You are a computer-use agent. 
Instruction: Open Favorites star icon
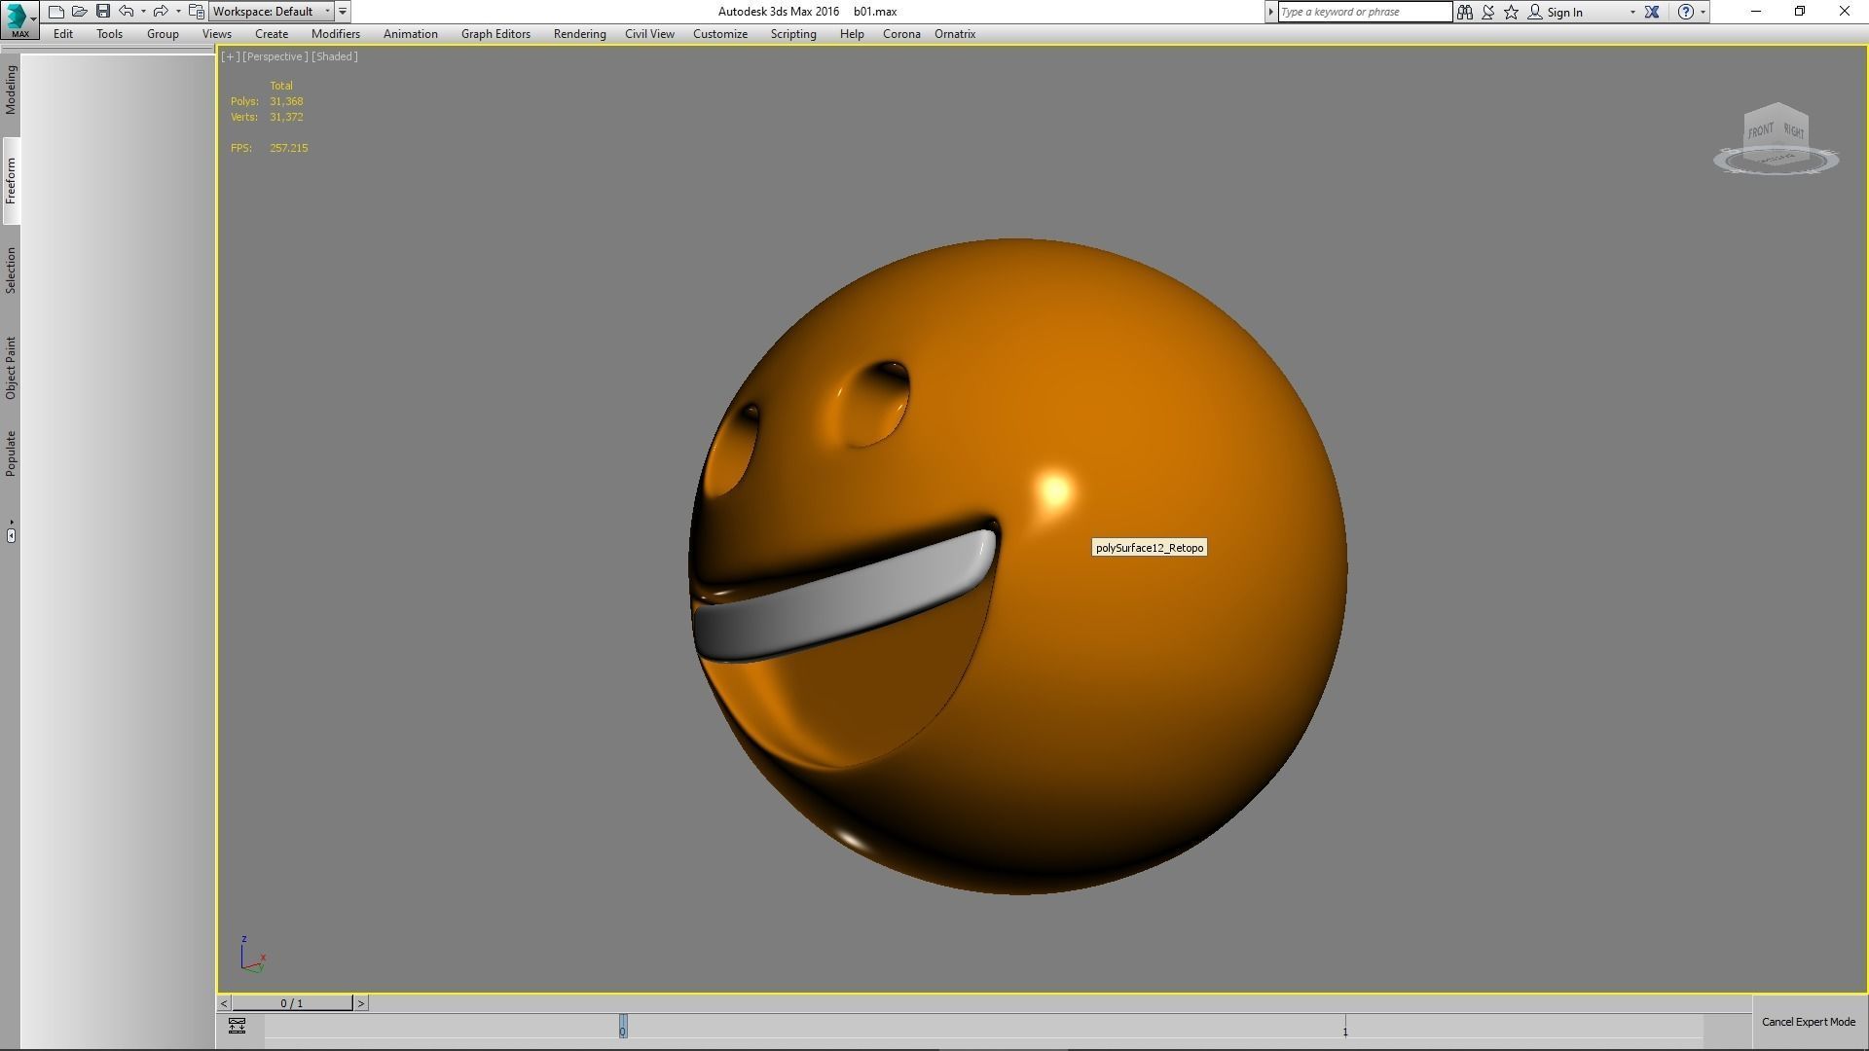pyautogui.click(x=1512, y=12)
